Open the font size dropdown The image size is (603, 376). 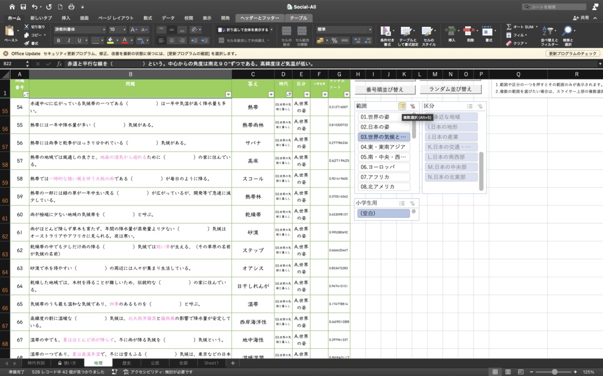(124, 30)
